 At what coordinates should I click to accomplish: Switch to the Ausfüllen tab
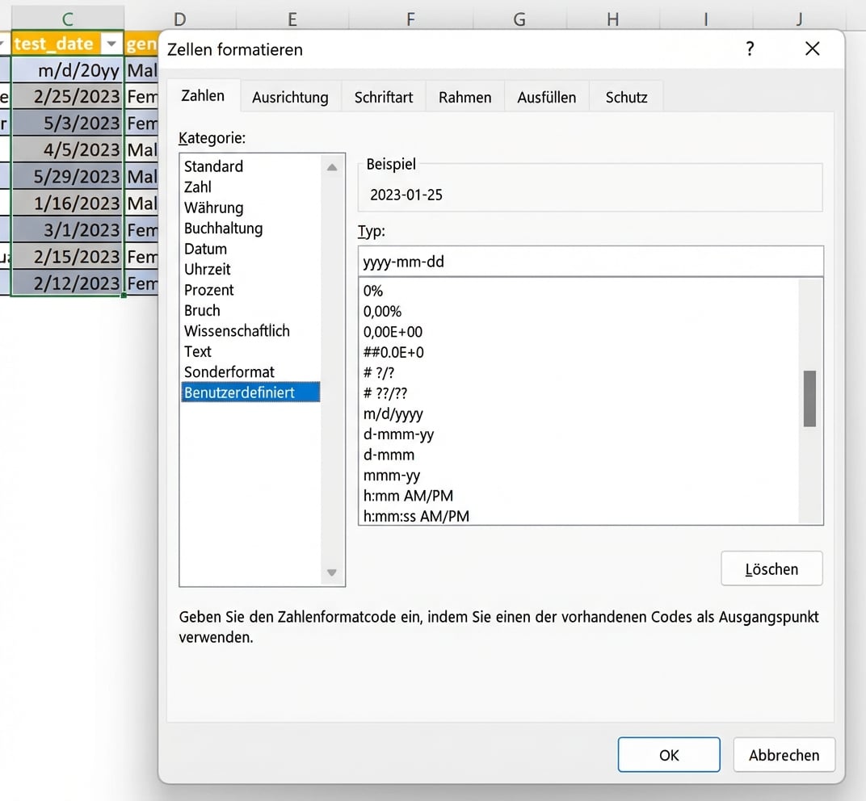point(548,96)
